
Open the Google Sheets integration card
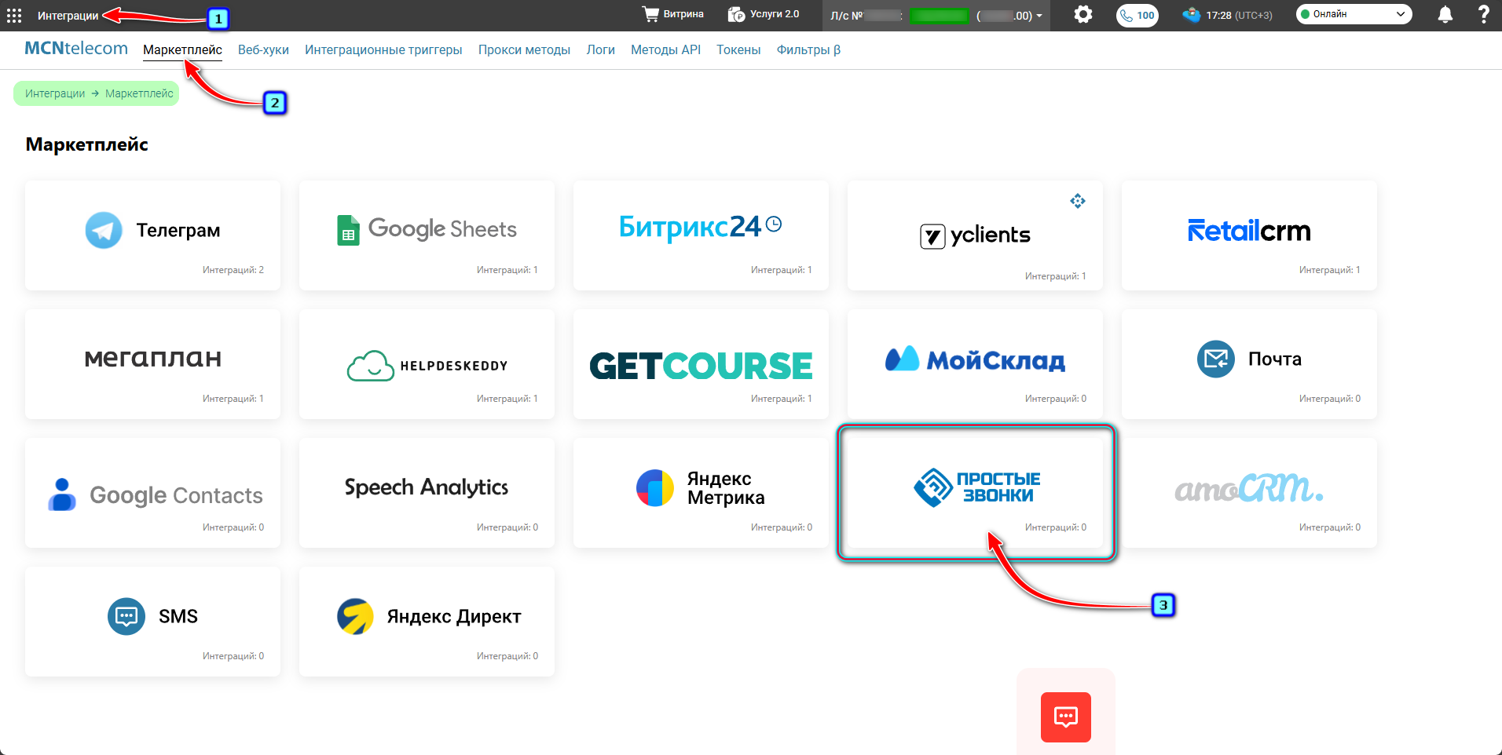[x=427, y=235]
